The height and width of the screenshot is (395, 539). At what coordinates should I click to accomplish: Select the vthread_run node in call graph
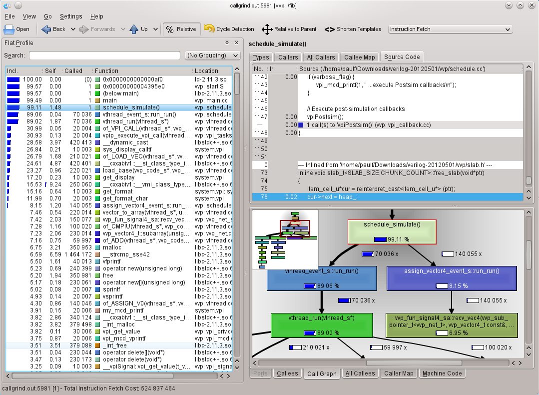322,325
